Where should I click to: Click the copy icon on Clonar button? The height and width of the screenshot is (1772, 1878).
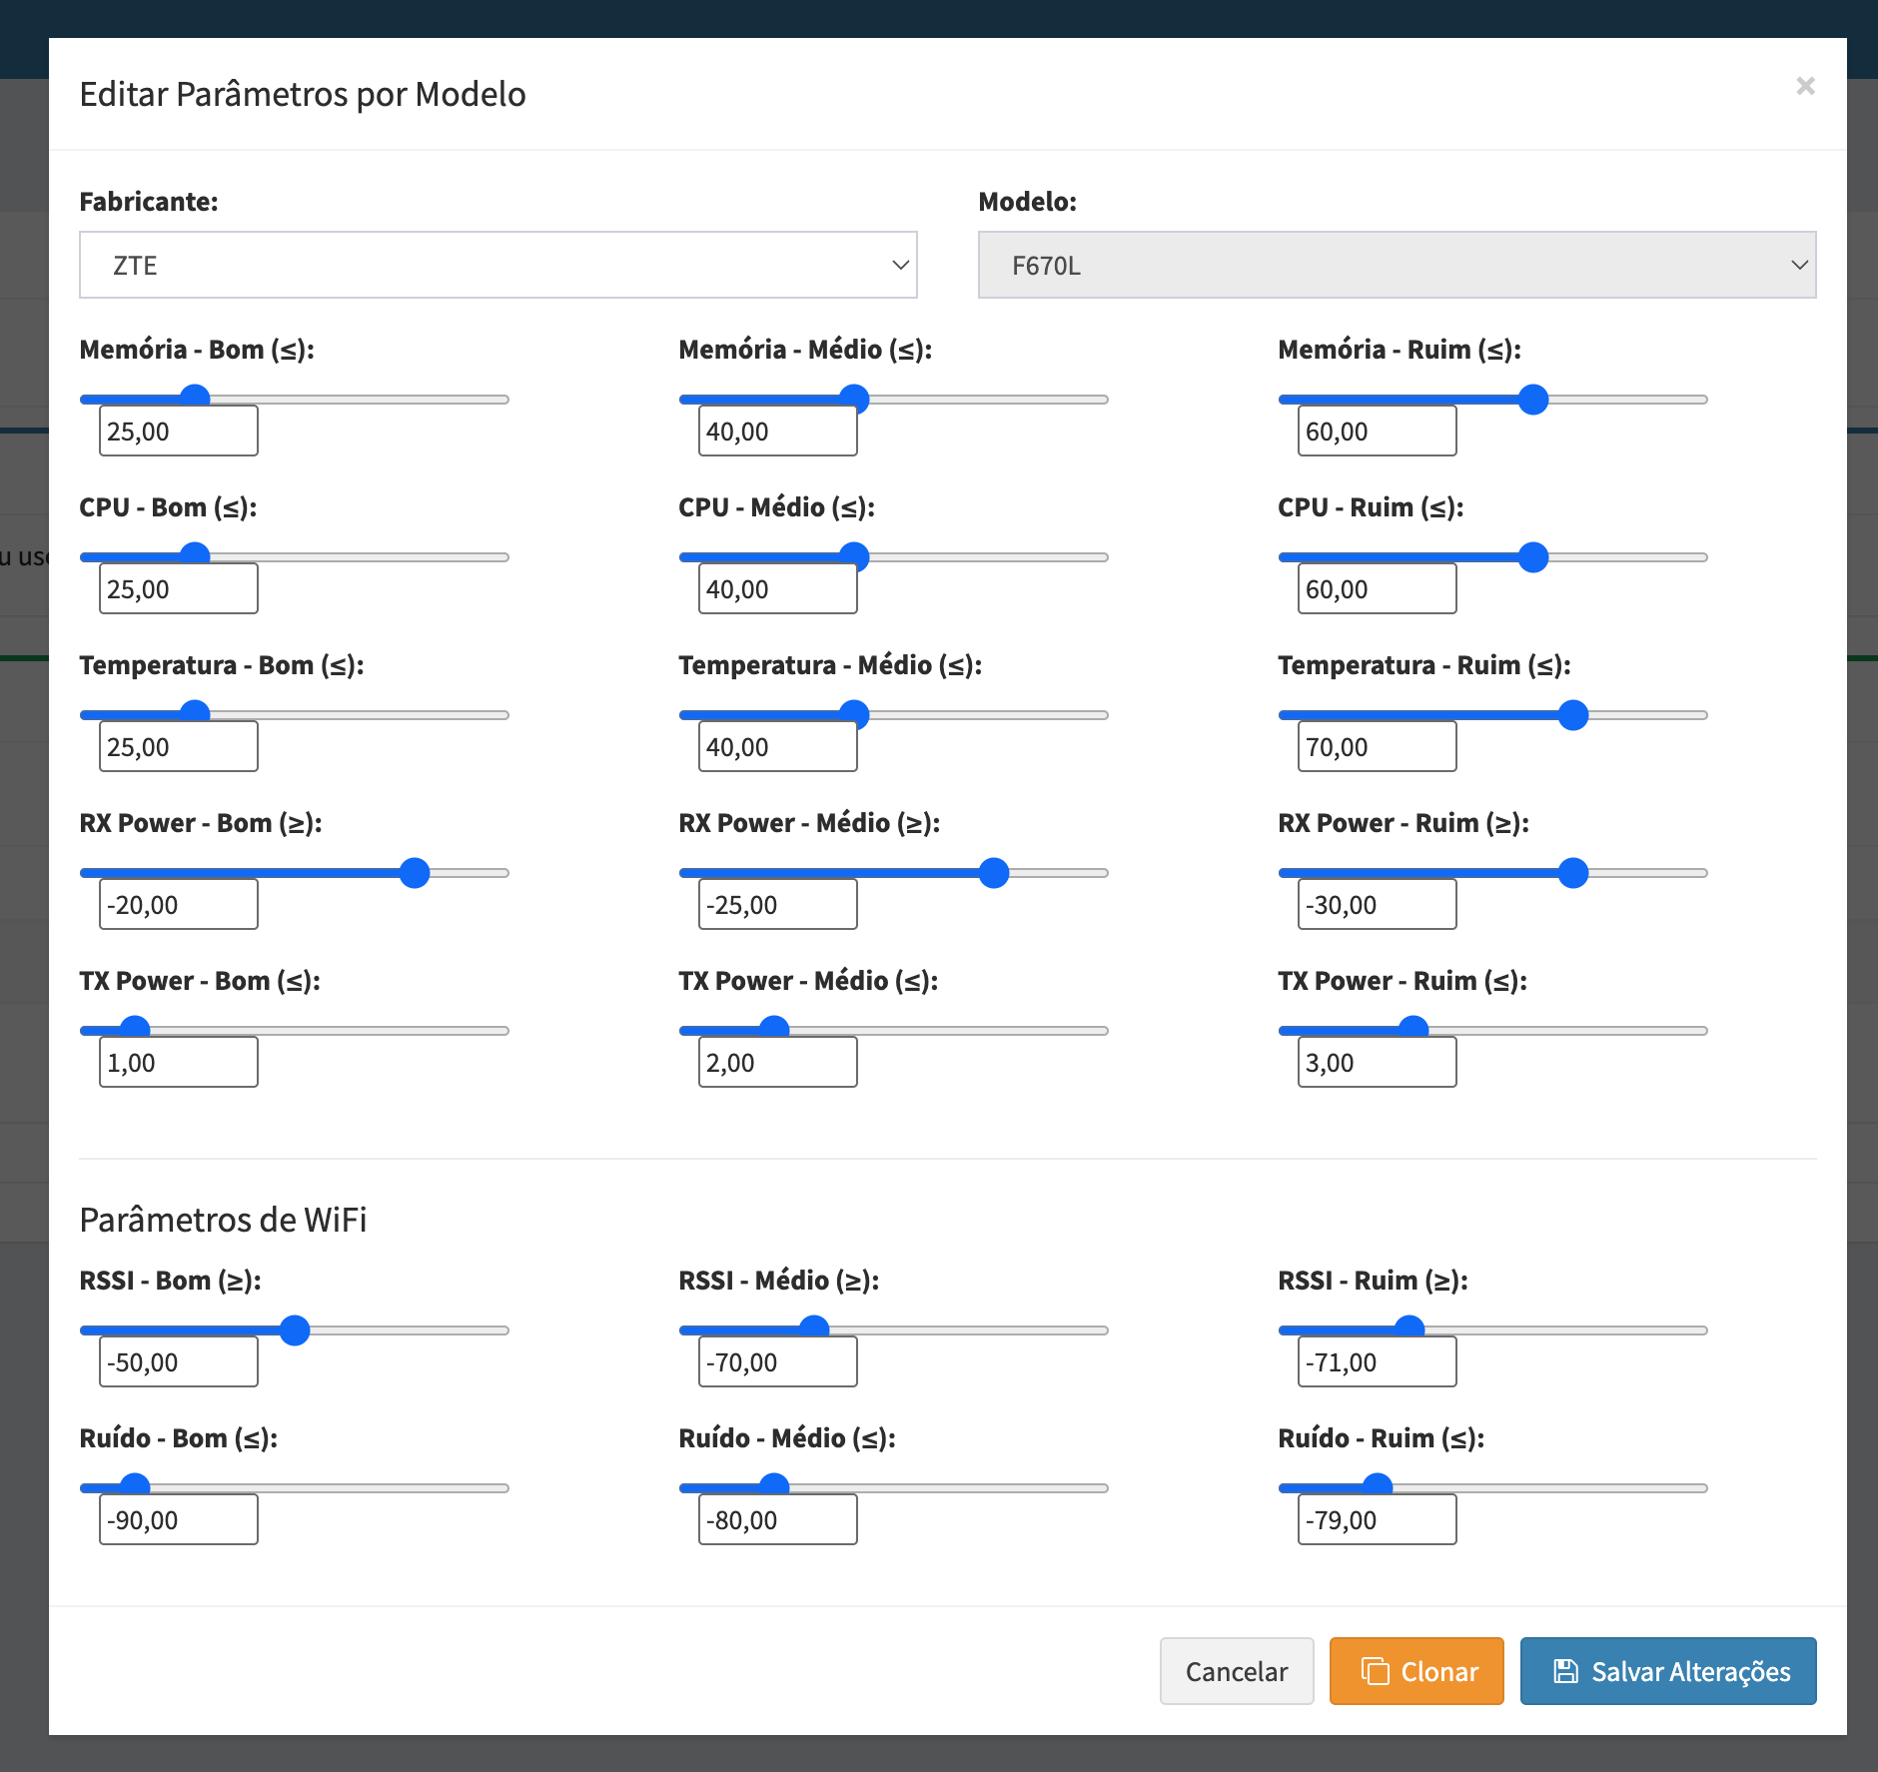1376,1671
